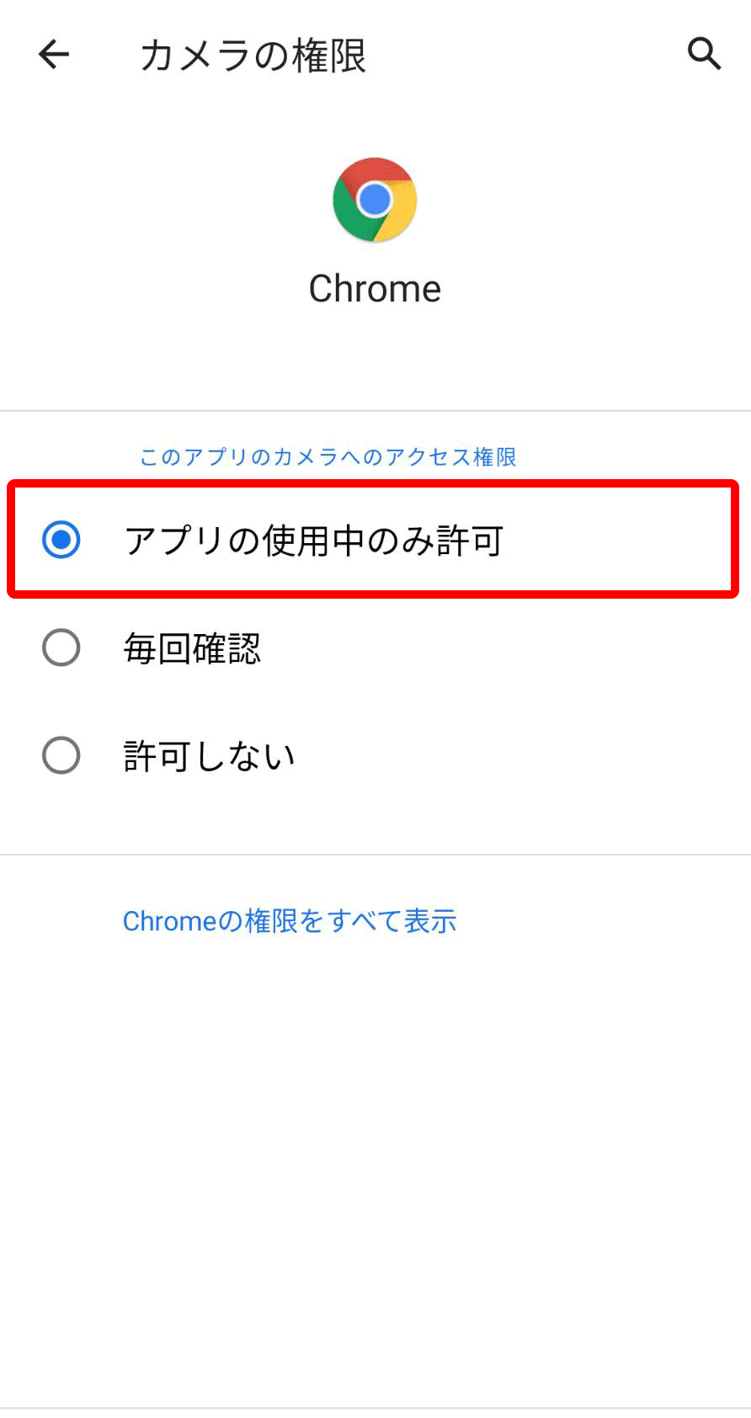Tap the 許可しない option label
751x1418 pixels.
(x=209, y=756)
